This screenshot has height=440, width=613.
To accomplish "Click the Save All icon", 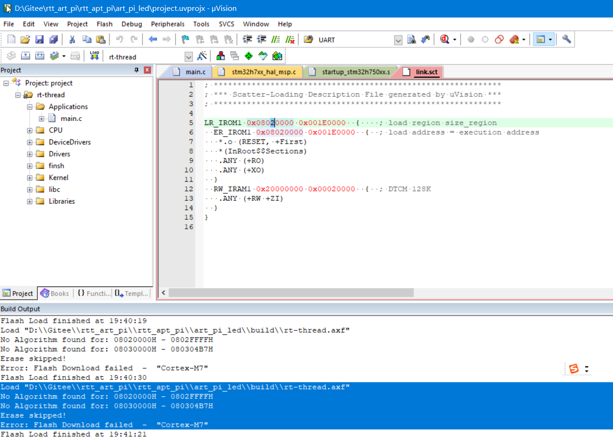I will pos(54,40).
